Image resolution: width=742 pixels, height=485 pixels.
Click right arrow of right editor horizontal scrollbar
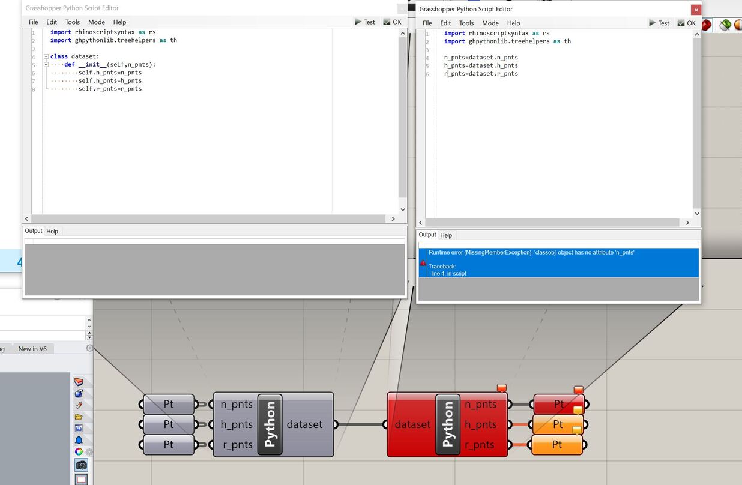coord(687,223)
